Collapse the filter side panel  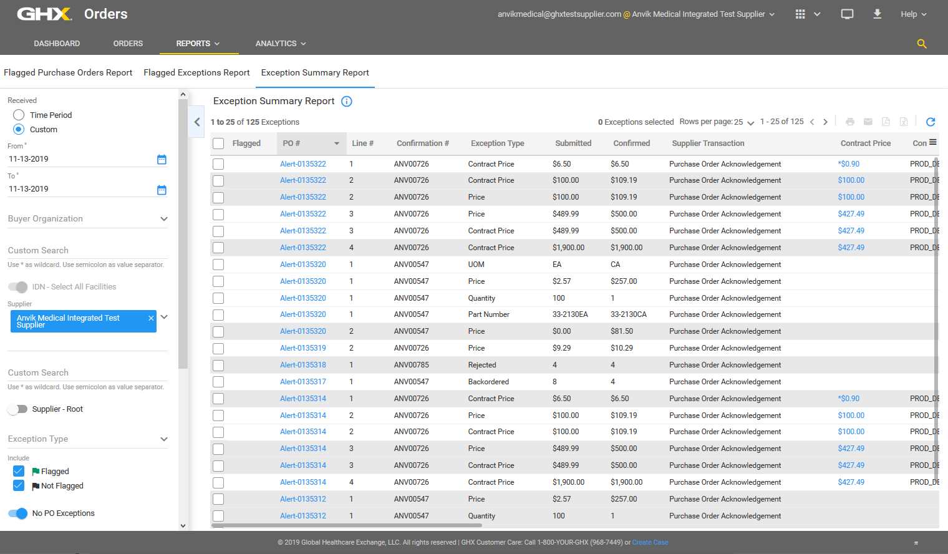point(197,122)
